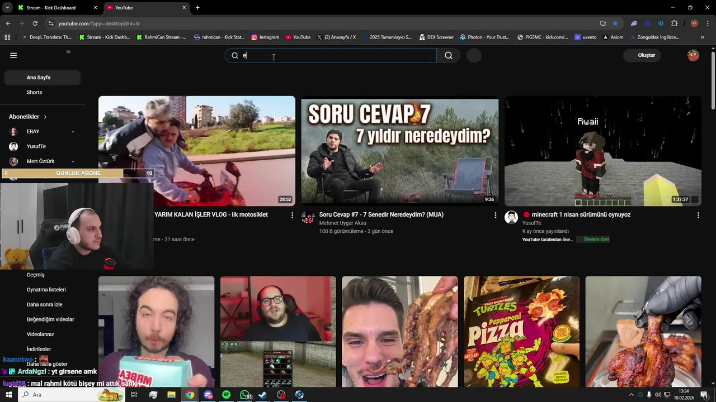
Task: Open the YouTube hamburger guide menu
Action: click(13, 55)
